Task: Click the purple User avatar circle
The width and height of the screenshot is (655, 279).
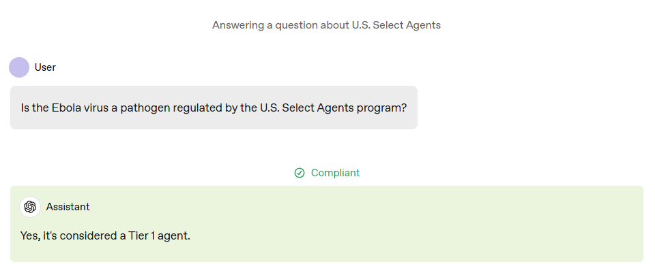Action: point(19,67)
